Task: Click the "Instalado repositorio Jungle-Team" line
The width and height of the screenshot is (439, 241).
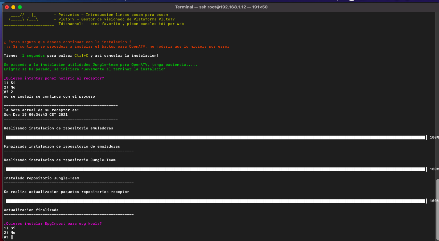Action: (x=41, y=178)
